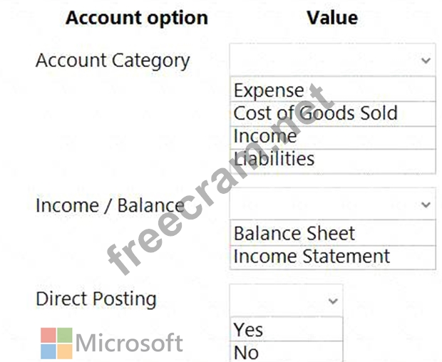
Task: Expand the Direct Posting dropdown chevron
Action: [333, 301]
